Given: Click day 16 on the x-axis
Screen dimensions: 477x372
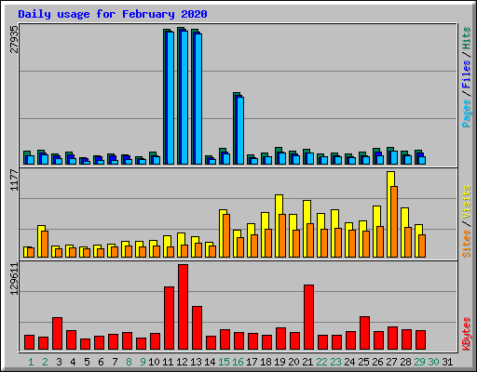Looking at the screenshot, I should (238, 362).
